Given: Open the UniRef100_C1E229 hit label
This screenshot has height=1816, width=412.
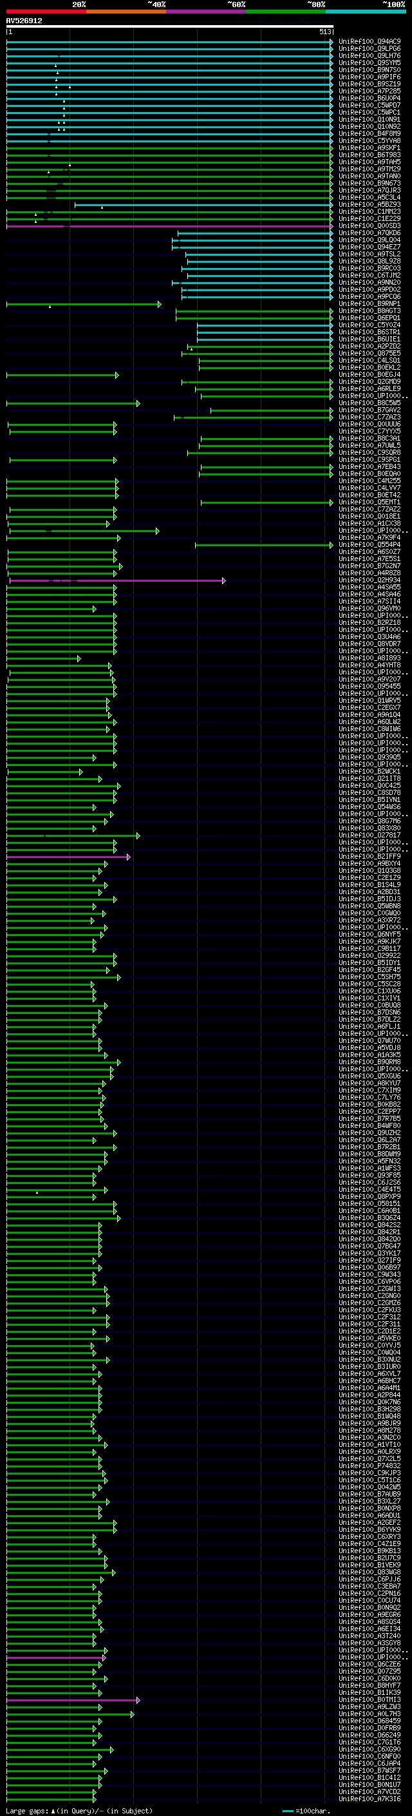Looking at the screenshot, I should [370, 218].
